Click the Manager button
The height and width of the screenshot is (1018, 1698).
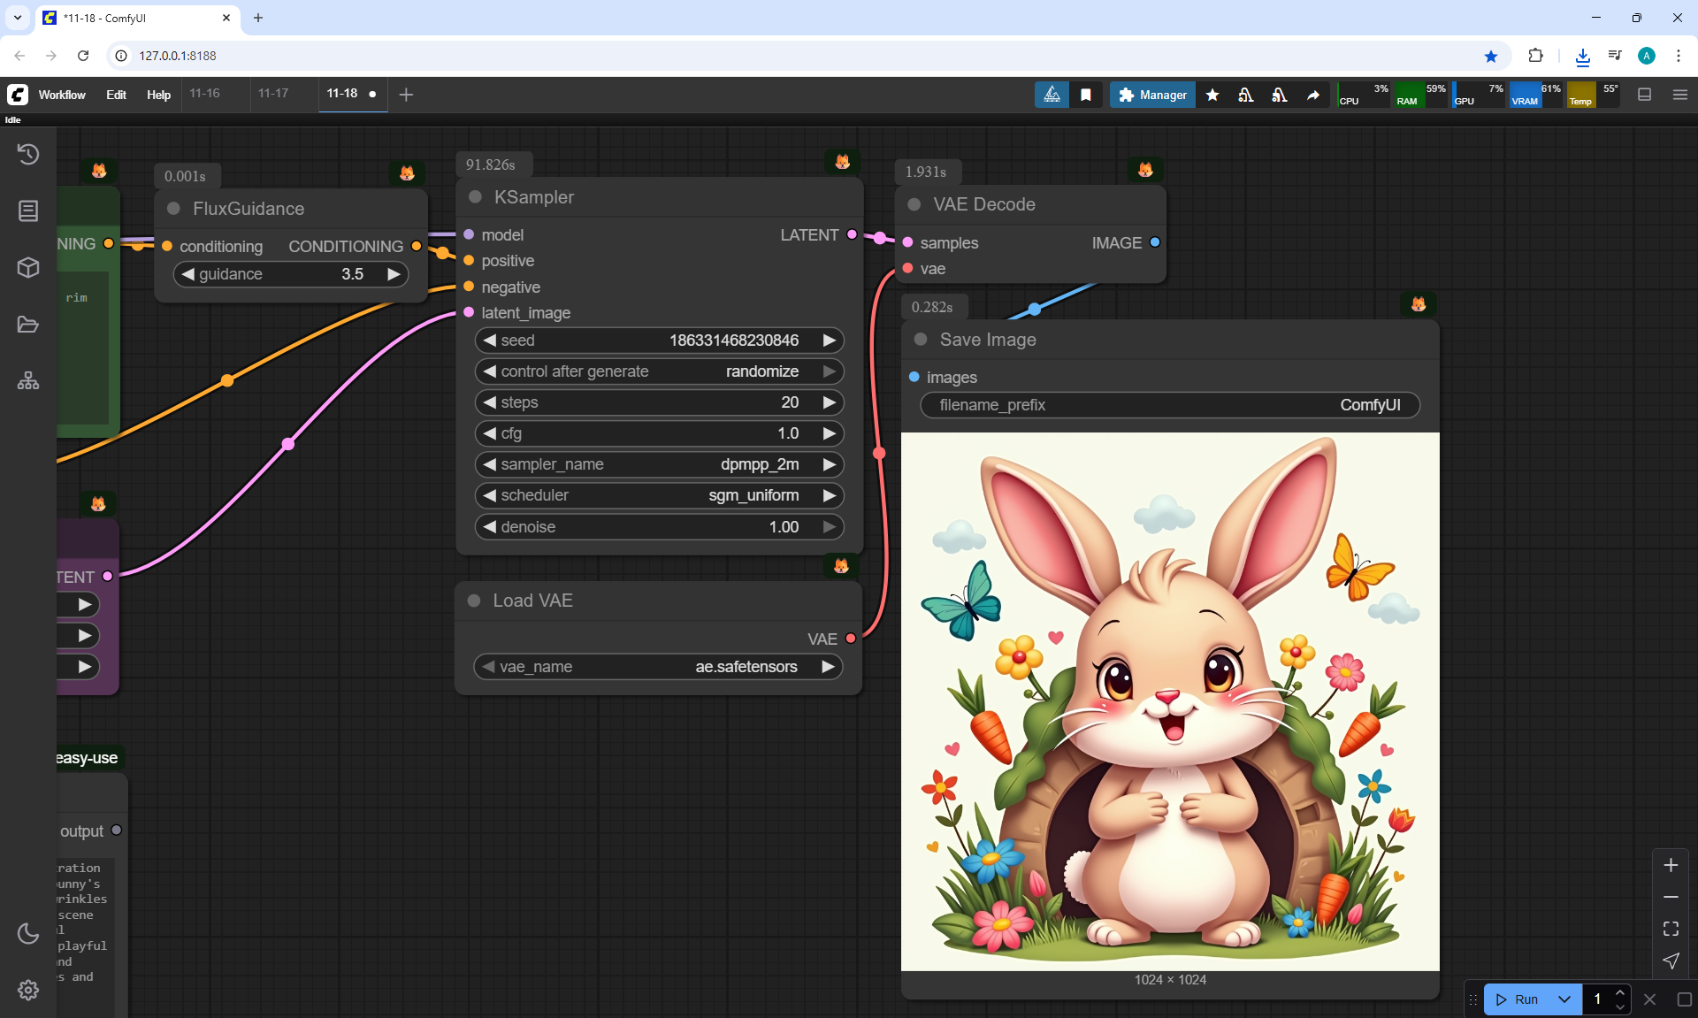click(x=1152, y=95)
